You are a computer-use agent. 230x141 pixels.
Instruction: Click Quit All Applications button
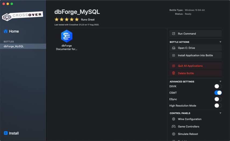[x=195, y=66]
